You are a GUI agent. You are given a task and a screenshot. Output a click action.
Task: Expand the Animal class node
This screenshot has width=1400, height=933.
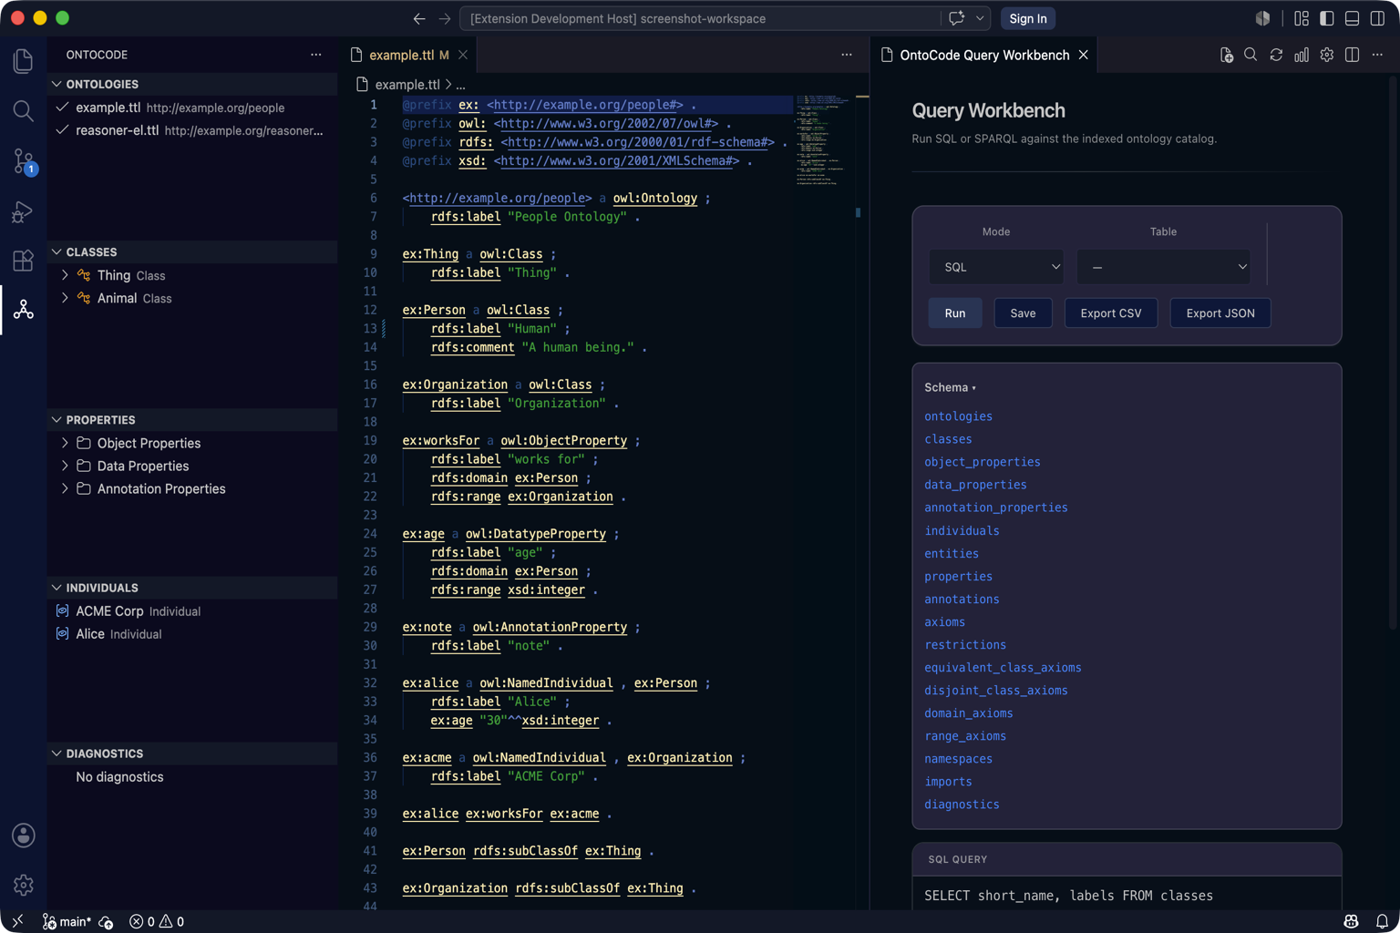(x=65, y=298)
